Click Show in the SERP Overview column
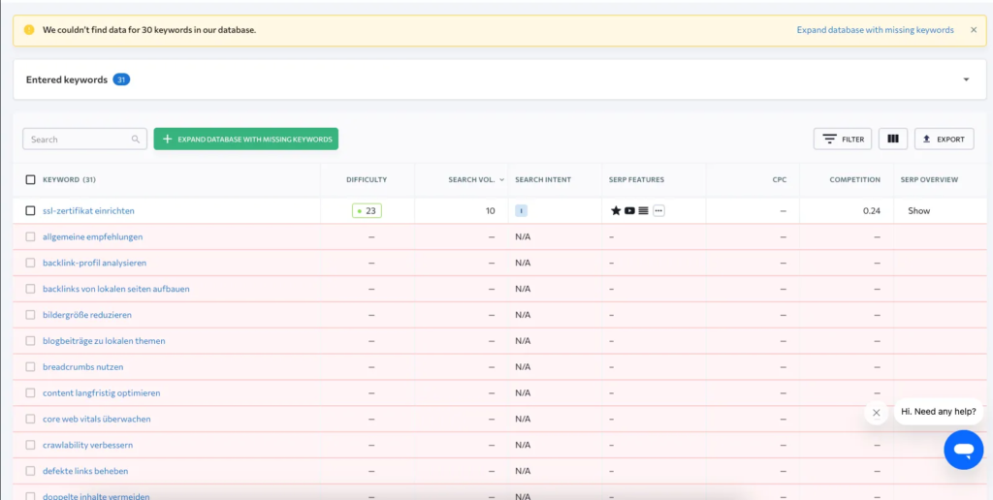The height and width of the screenshot is (500, 993). 919,211
